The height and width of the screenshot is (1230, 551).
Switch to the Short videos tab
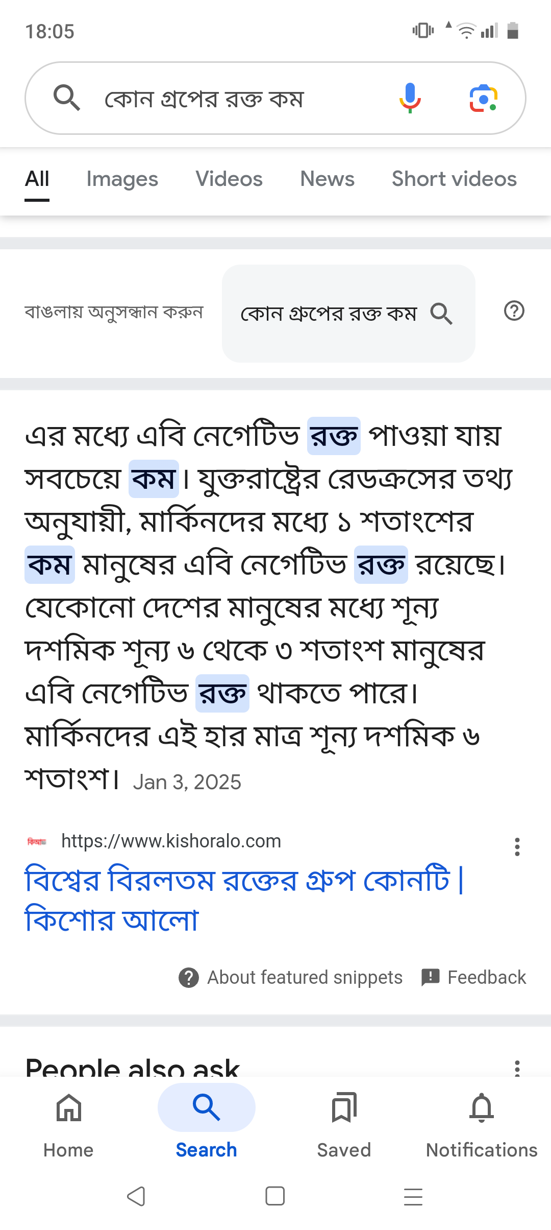tap(454, 179)
